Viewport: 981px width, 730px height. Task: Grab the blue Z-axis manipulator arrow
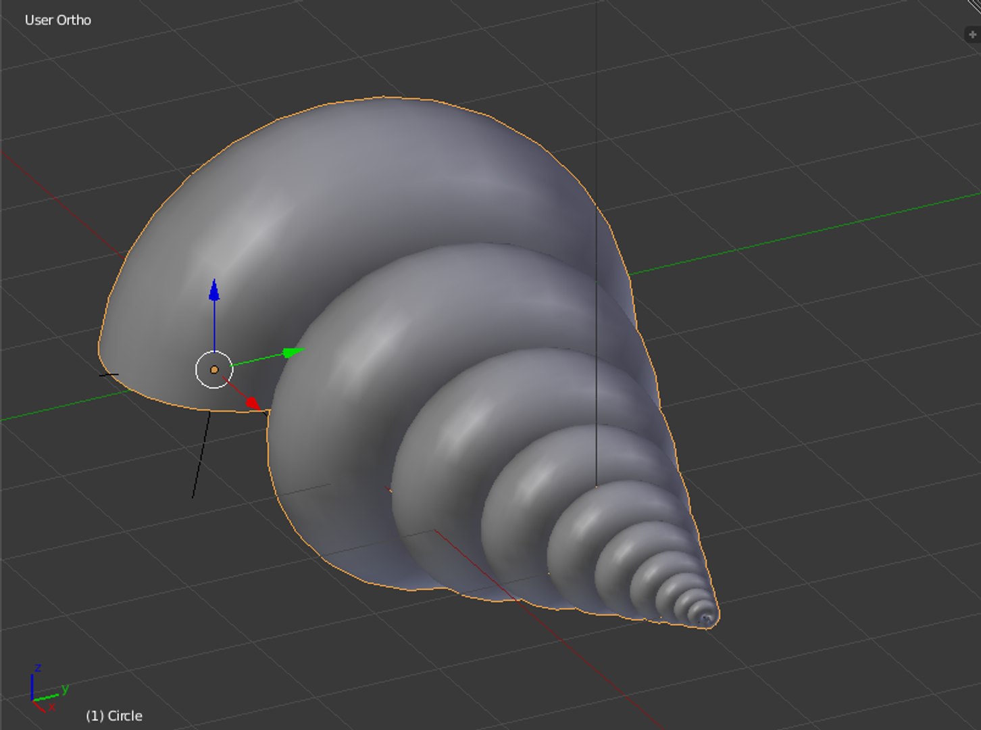pos(214,291)
